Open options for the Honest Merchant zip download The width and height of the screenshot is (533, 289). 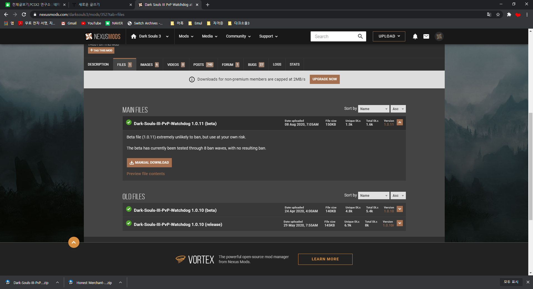(x=120, y=282)
